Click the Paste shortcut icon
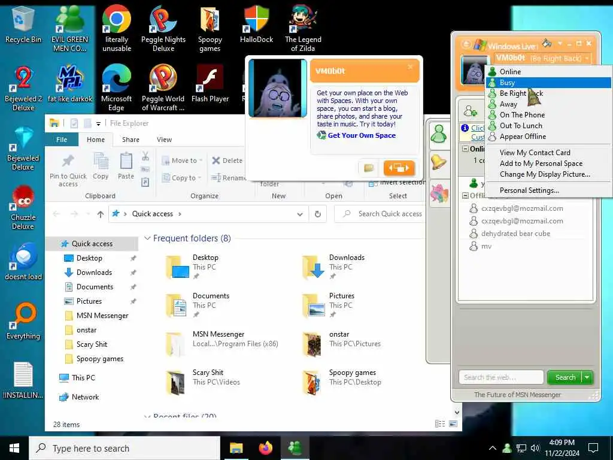 pos(145,182)
